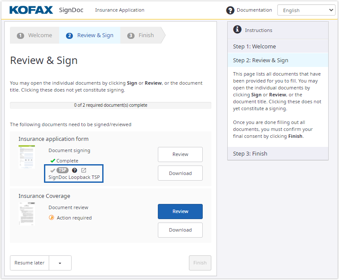Open the Insurance Coverage document thumbnail
Screen dimensions: 339x280
27,213
